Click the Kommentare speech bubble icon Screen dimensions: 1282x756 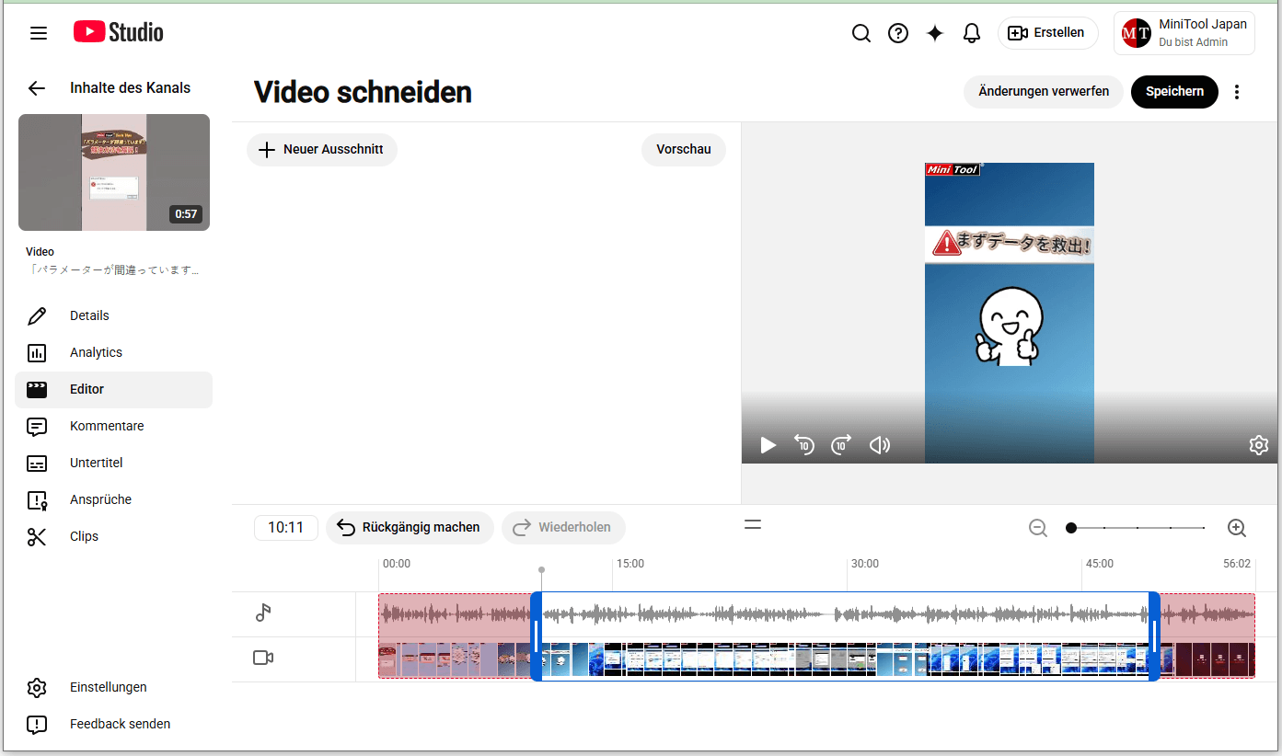[37, 427]
